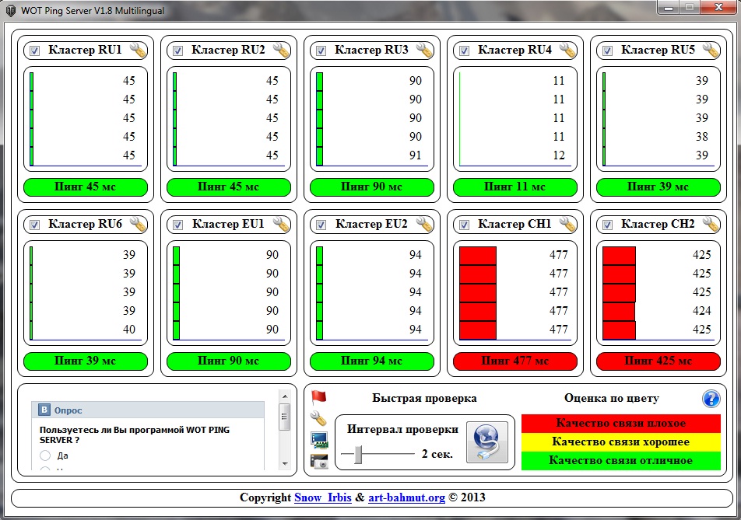The width and height of the screenshot is (741, 520).
Task: Click green Качество связи отличное legend
Action: pos(621,461)
